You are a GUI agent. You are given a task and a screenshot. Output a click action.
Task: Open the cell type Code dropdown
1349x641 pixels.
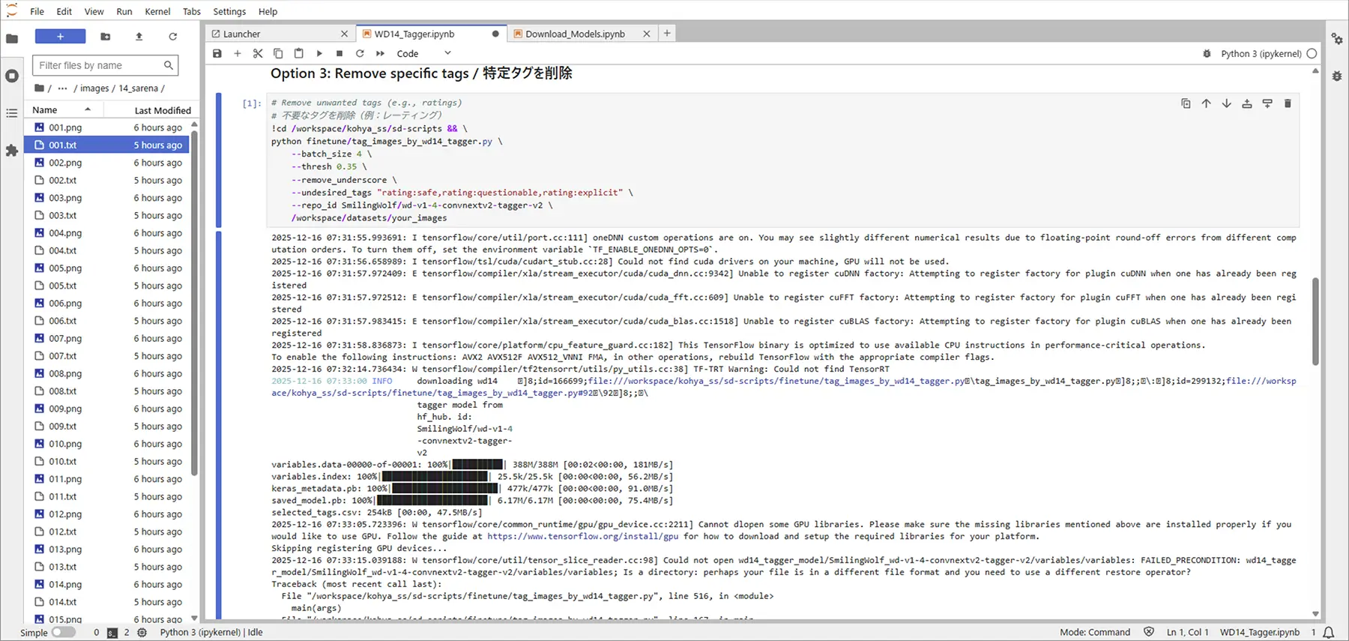(423, 53)
